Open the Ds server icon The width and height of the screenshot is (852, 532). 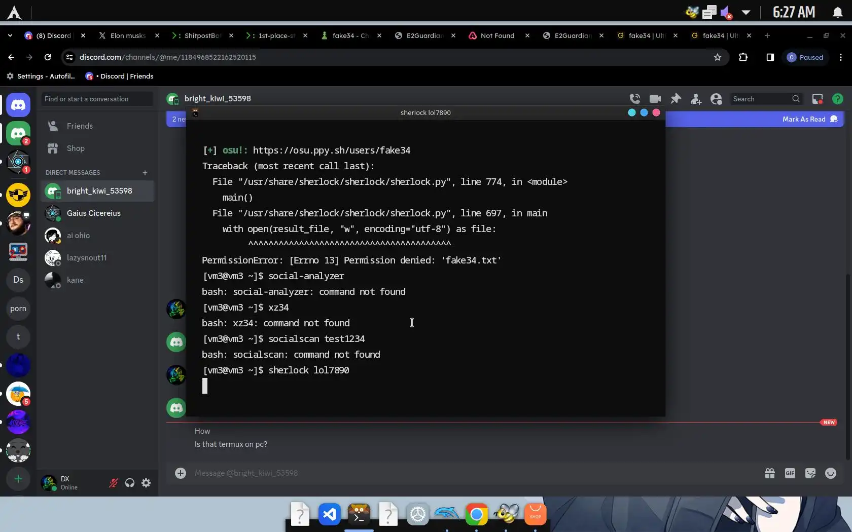18,280
